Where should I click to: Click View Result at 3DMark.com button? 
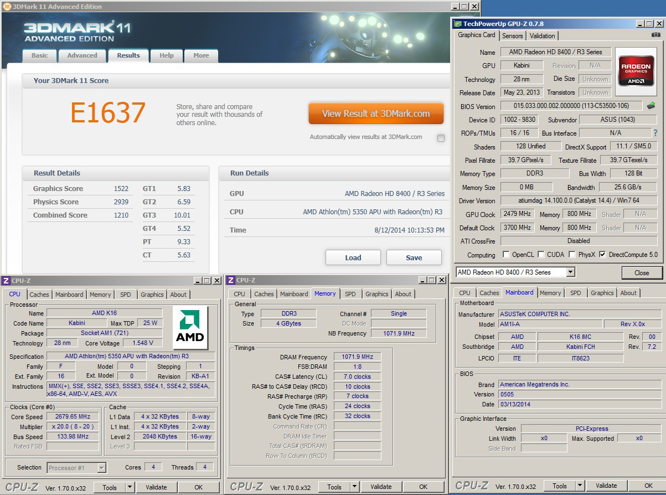pyautogui.click(x=376, y=114)
